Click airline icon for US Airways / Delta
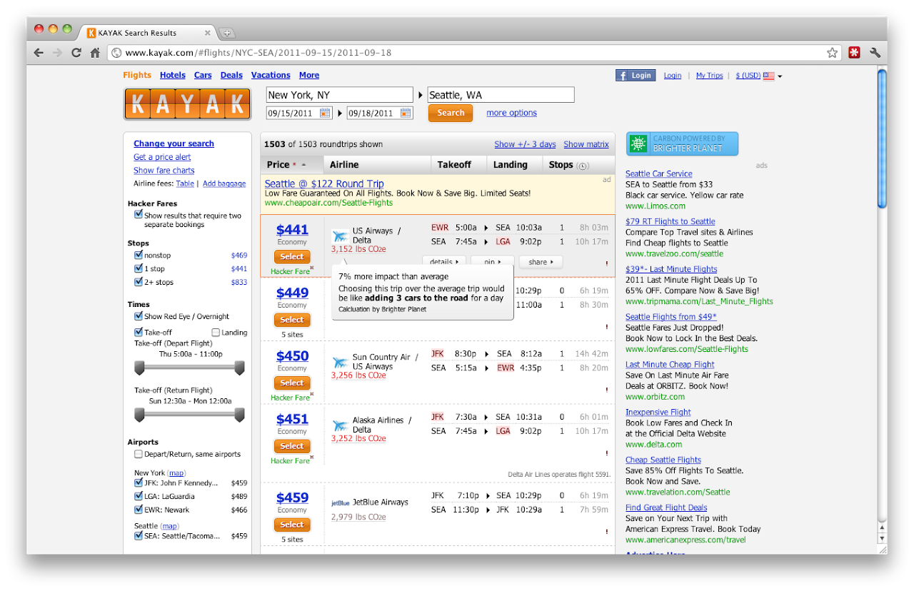The image size is (914, 591). [340, 236]
